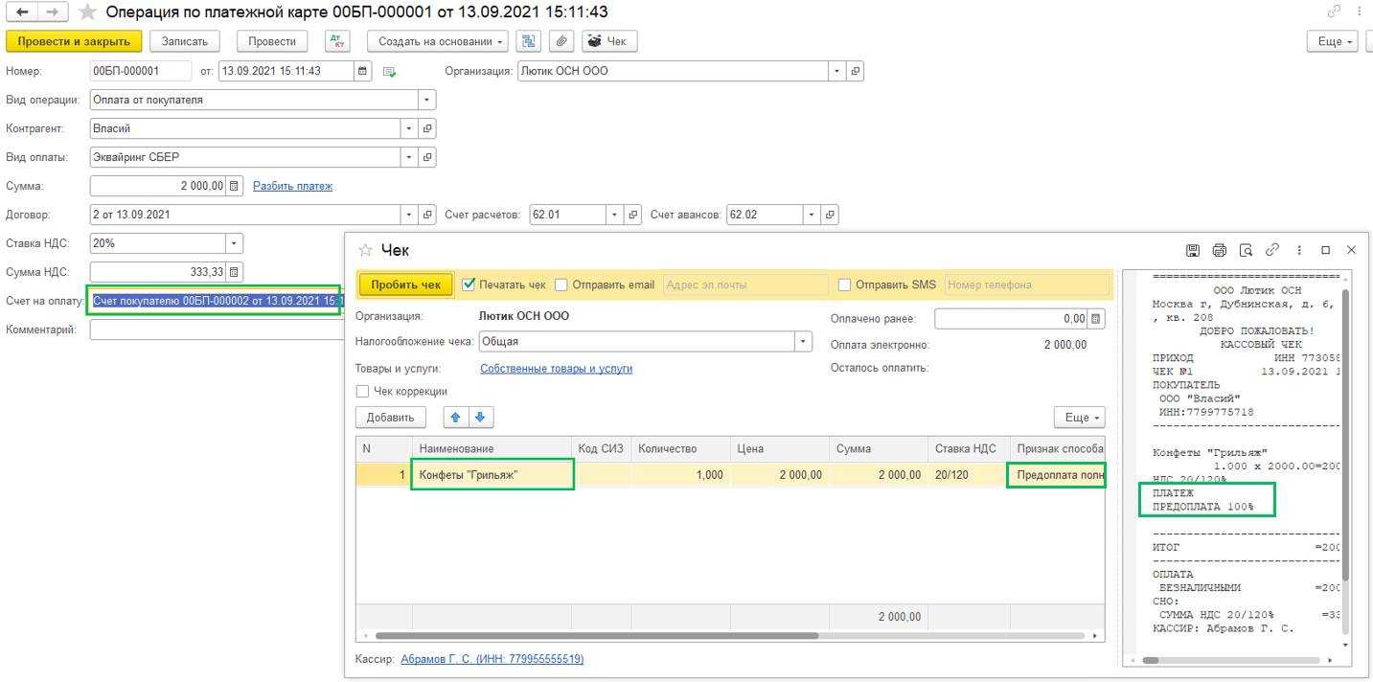The height and width of the screenshot is (682, 1373).
Task: Enable the Отправить email checkbox
Action: click(x=561, y=284)
